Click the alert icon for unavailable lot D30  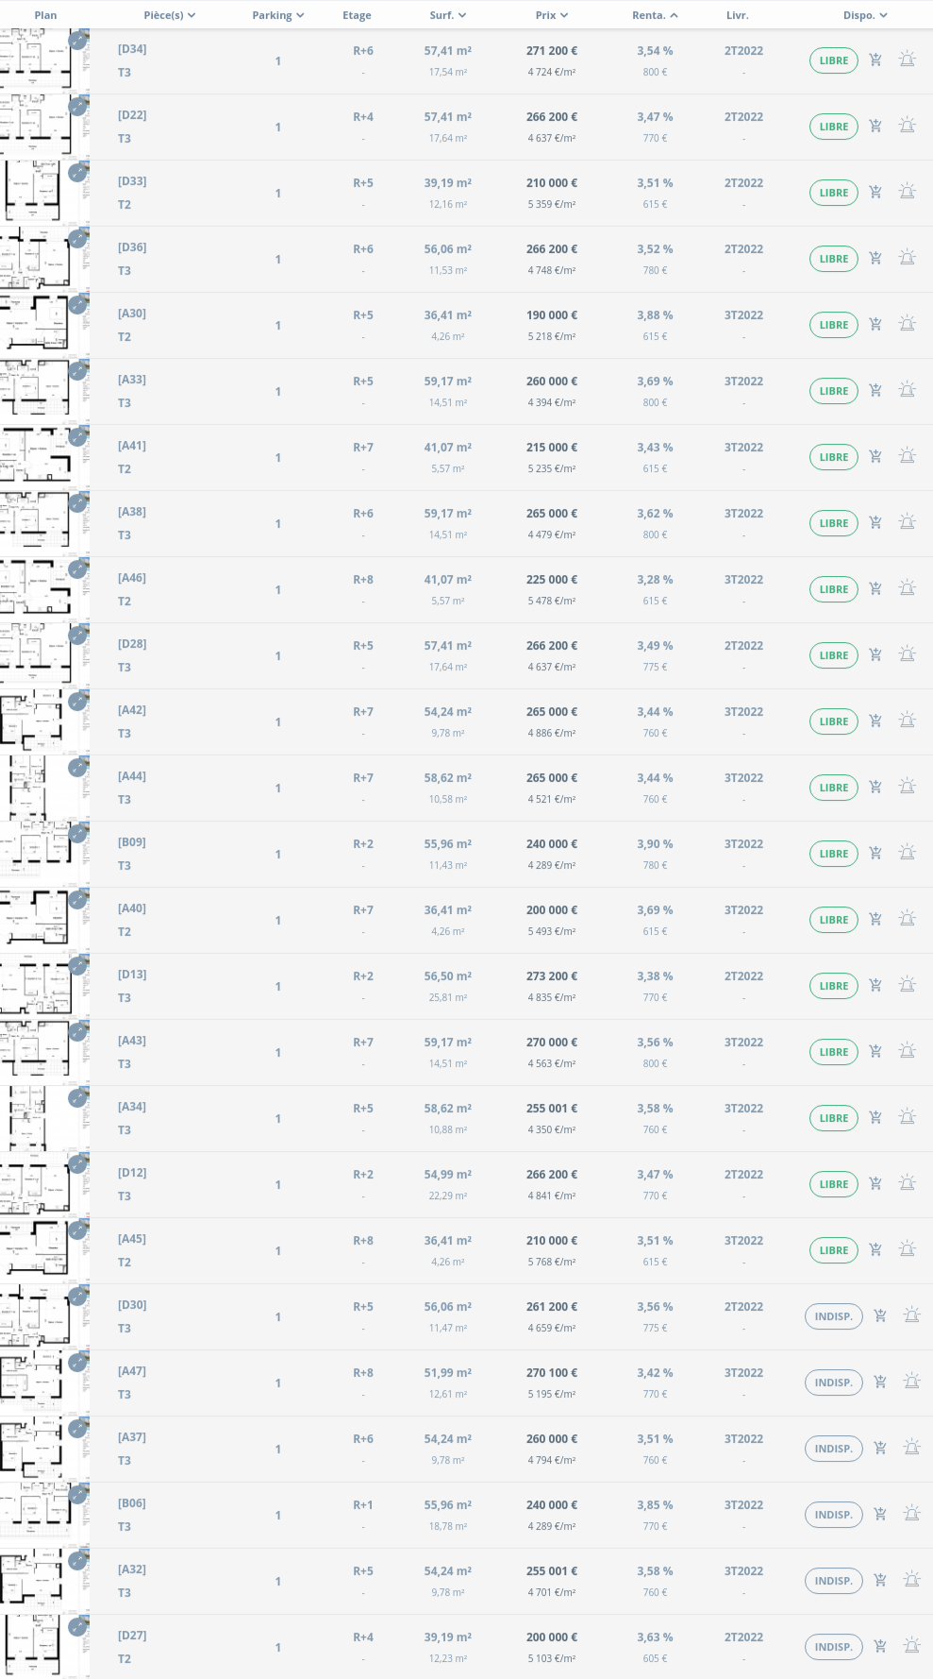coord(911,1316)
